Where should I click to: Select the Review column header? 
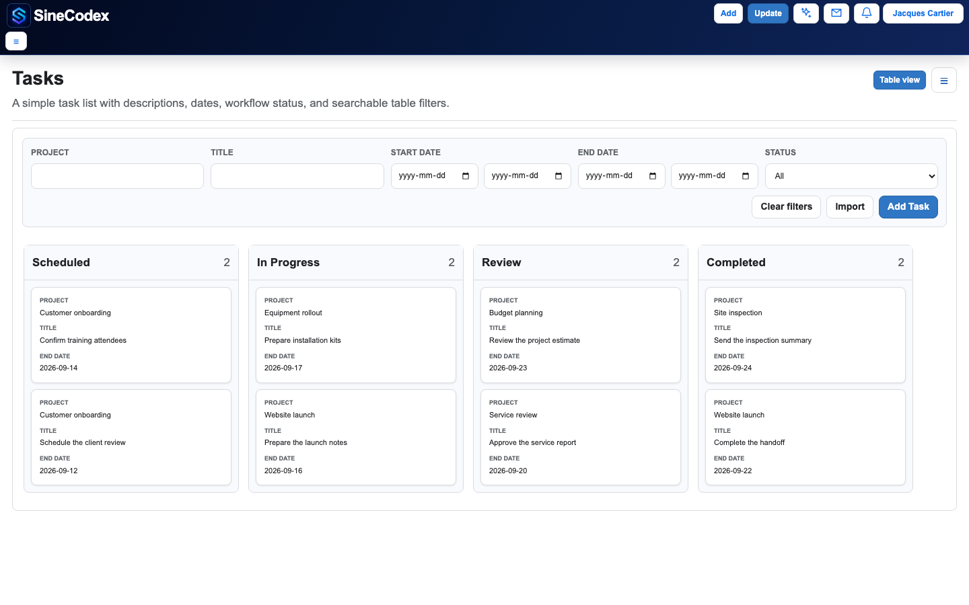click(x=581, y=263)
